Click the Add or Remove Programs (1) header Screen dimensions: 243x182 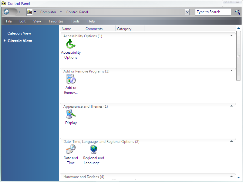pos(86,71)
